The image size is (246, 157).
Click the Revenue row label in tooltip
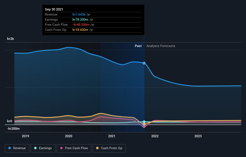click(51, 14)
